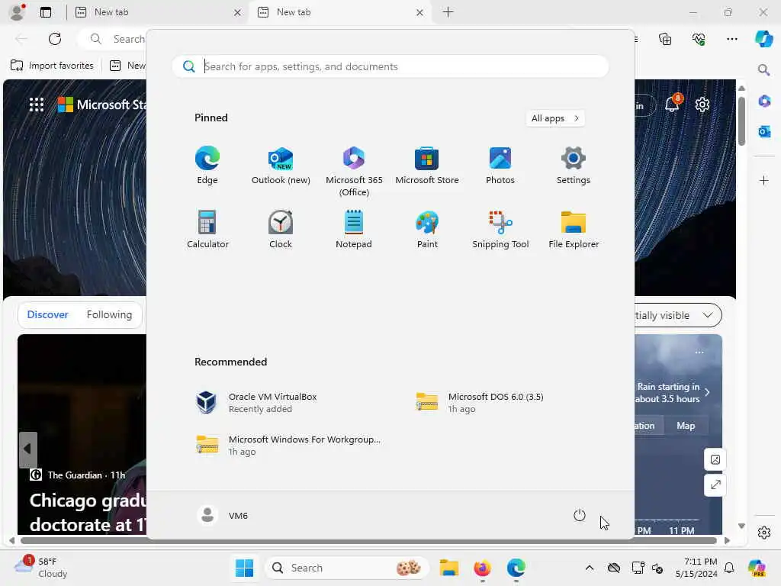The height and width of the screenshot is (586, 781).
Task: Open a new Edge tab
Action: (x=448, y=12)
